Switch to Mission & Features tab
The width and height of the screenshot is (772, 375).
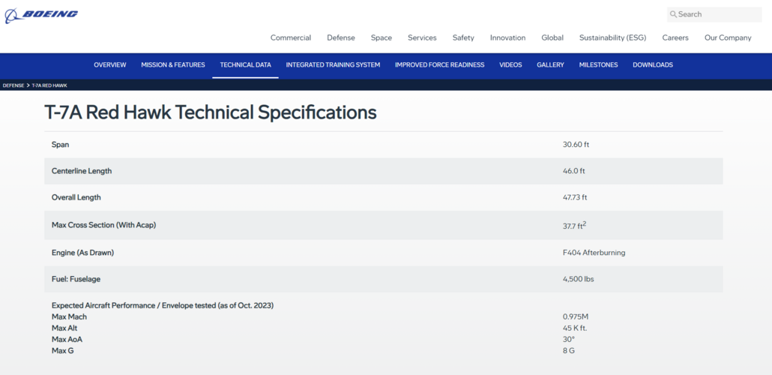(173, 65)
